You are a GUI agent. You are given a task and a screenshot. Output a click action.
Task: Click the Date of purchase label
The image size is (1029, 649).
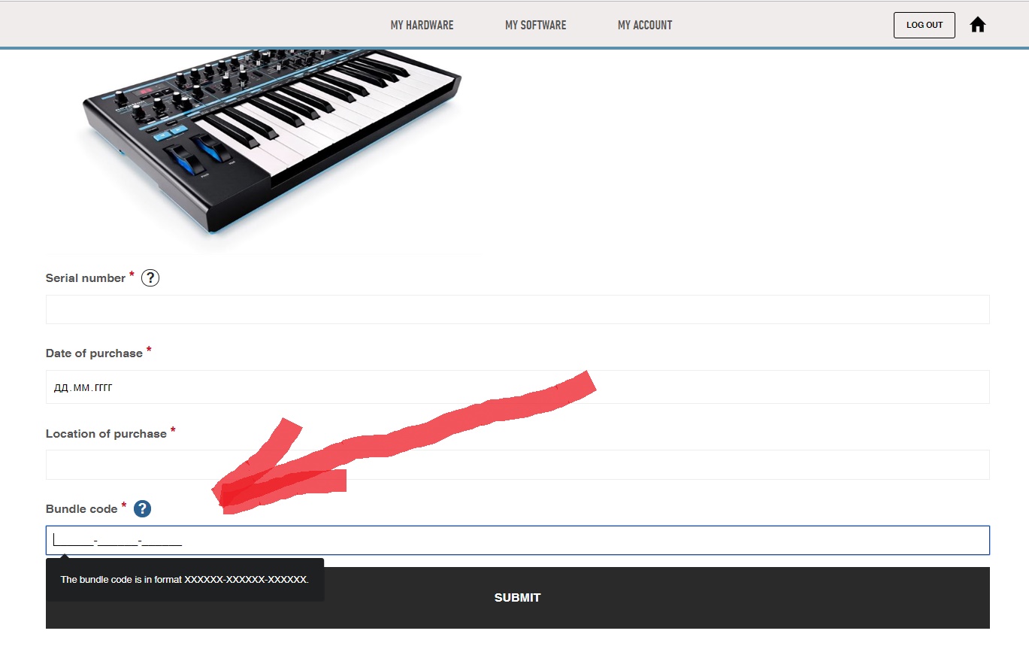tap(94, 353)
